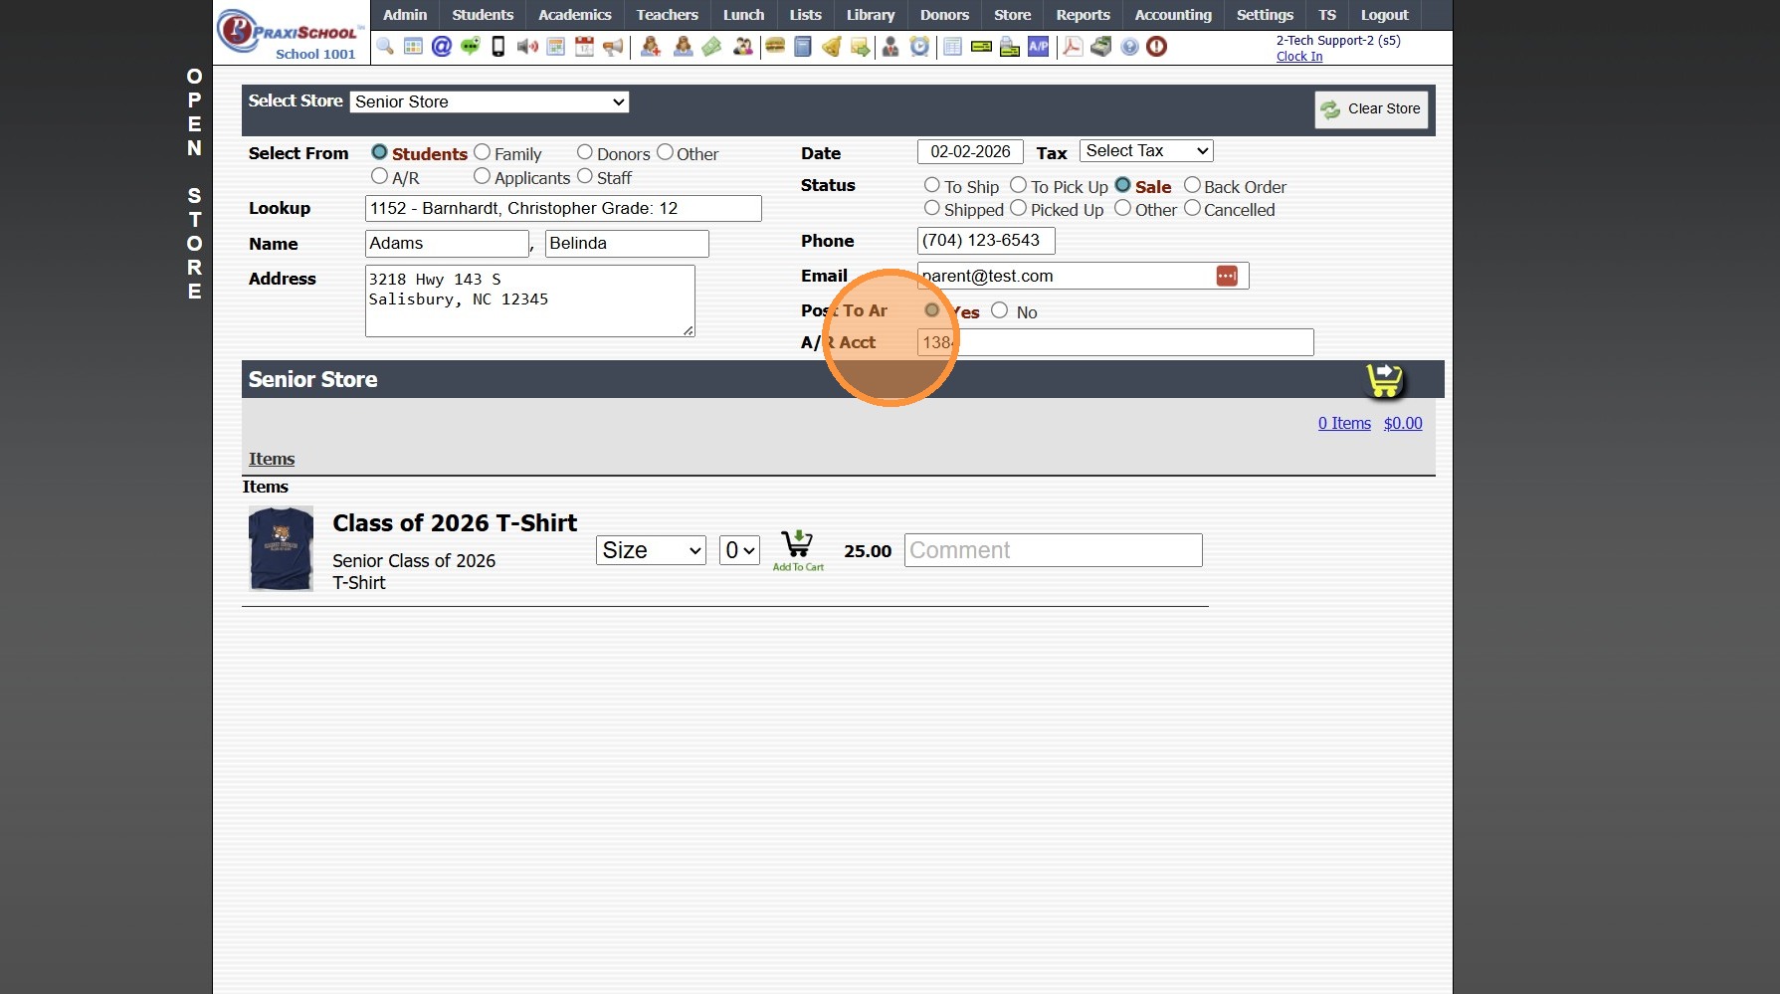This screenshot has width=1780, height=994.
Task: Open the Accounting menu
Action: pyautogui.click(x=1173, y=15)
